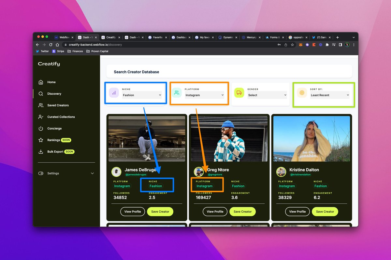Click the Settings toggle-shaped icon in sidebar
Viewport: 391px width, 260px height.
(x=41, y=173)
